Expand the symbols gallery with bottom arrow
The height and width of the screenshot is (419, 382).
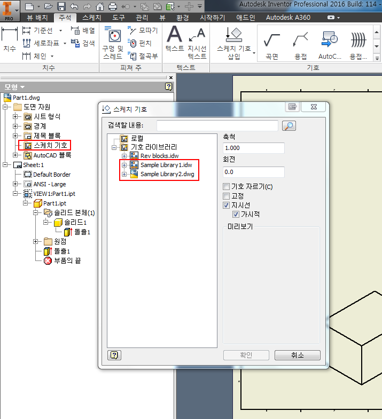pyautogui.click(x=377, y=58)
